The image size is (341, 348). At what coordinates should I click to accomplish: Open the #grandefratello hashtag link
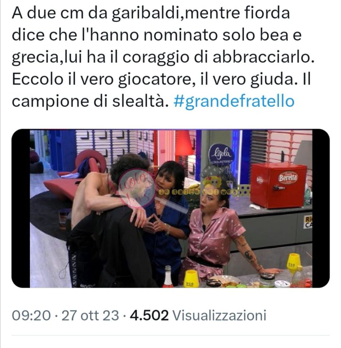(234, 101)
